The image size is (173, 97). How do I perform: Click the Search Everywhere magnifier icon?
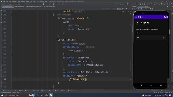(x=167, y=4)
